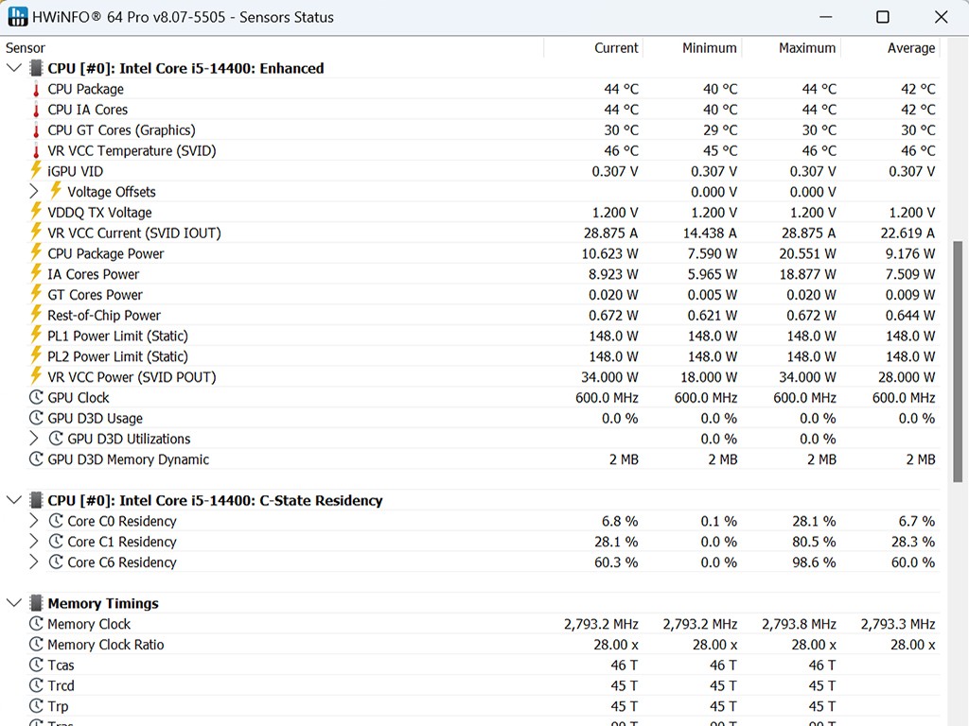969x726 pixels.
Task: Click the clock icon next to Memory Clock
Action: tap(36, 624)
